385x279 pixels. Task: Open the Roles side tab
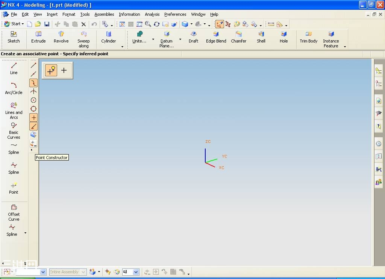point(379,182)
